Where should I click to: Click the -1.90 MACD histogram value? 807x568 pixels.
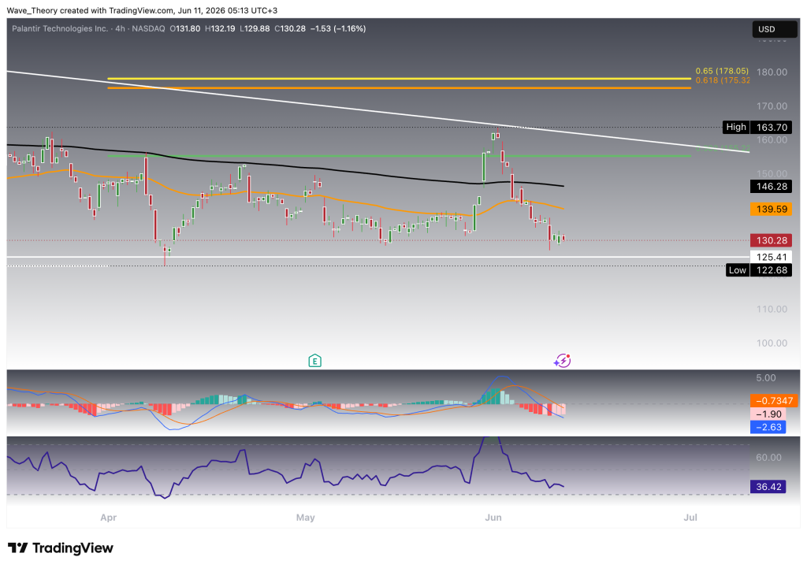768,414
